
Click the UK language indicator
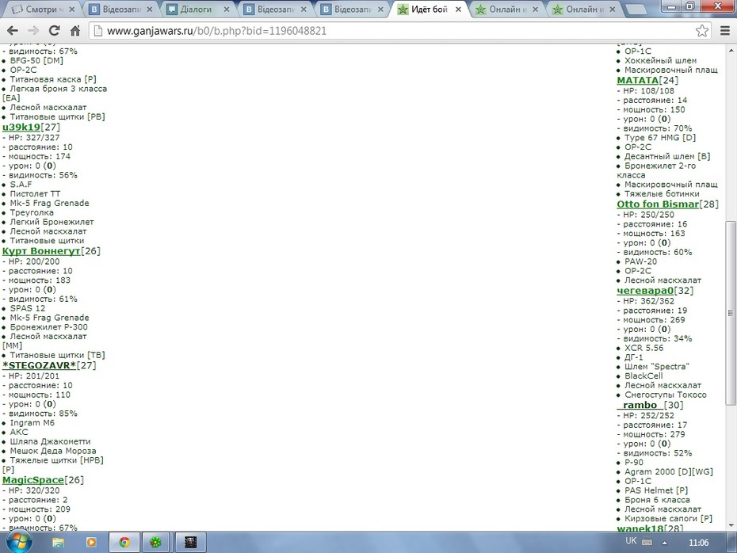(631, 541)
